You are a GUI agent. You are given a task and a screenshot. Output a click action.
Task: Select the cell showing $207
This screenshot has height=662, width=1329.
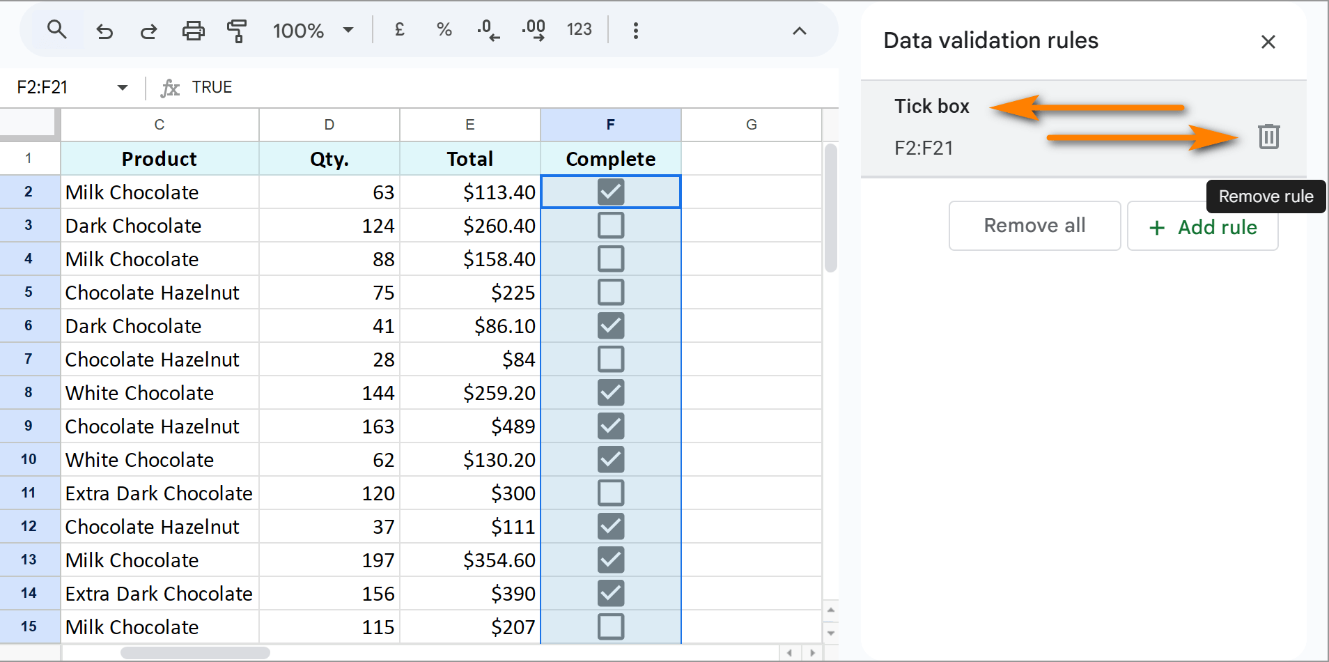click(x=470, y=626)
